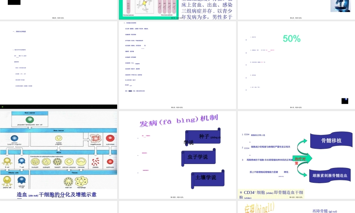This screenshot has height=213, width=355.
Task: Select the small picture thumbnail near slide footer
Action: 345,101
